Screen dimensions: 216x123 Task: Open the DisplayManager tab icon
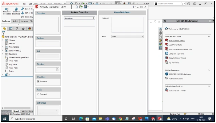29,29
